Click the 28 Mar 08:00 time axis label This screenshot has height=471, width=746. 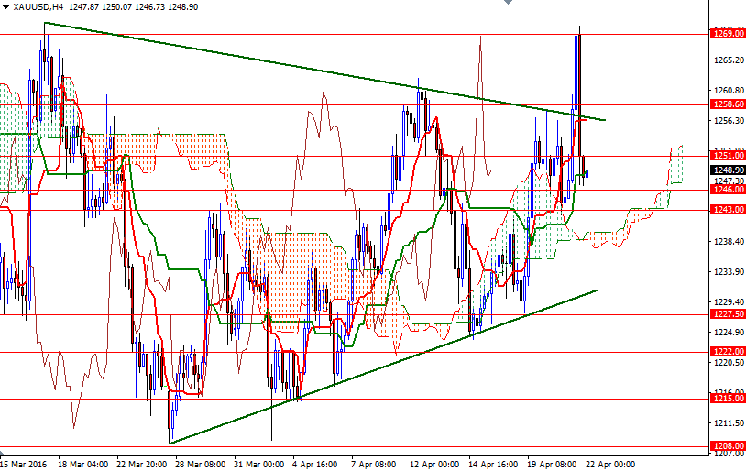point(201,465)
